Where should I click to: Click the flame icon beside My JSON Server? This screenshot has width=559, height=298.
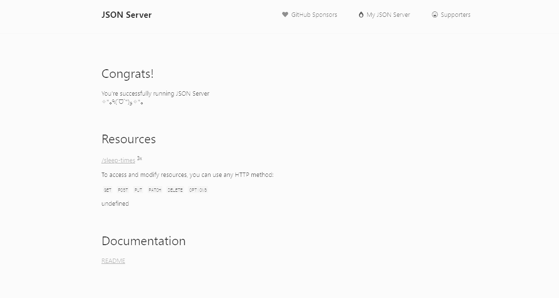click(361, 14)
